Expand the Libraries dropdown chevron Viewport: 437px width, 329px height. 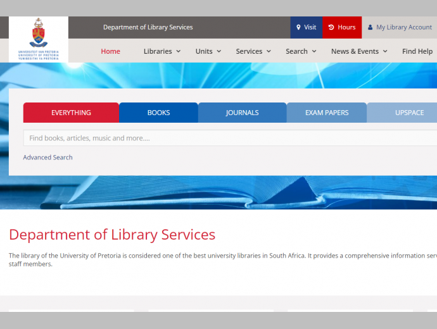point(179,51)
